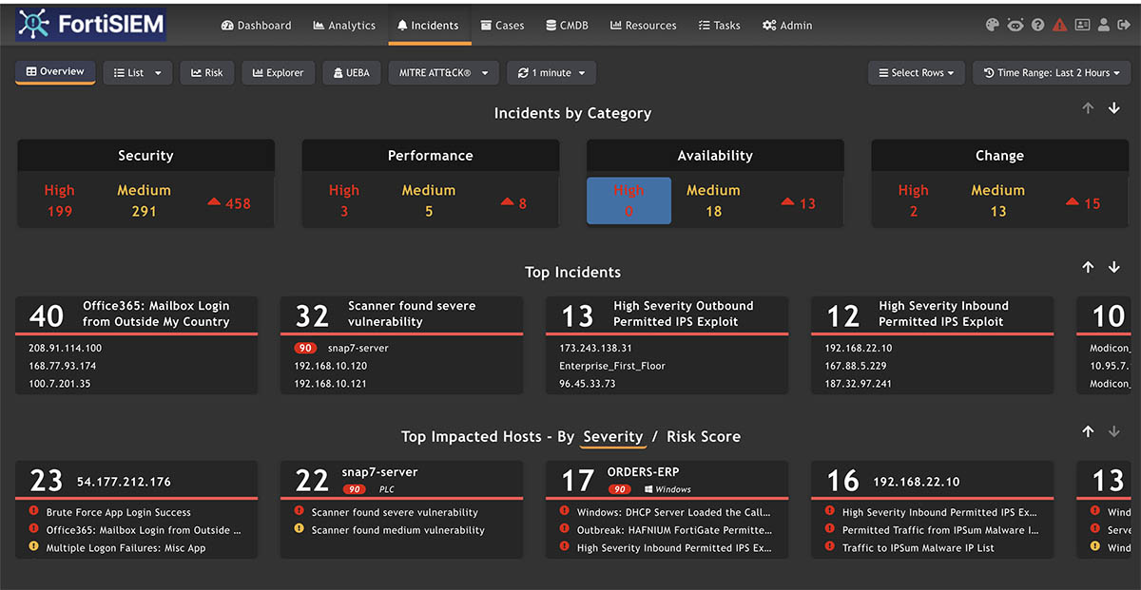Switch to the Analytics tab
The height and width of the screenshot is (590, 1141).
click(x=343, y=26)
